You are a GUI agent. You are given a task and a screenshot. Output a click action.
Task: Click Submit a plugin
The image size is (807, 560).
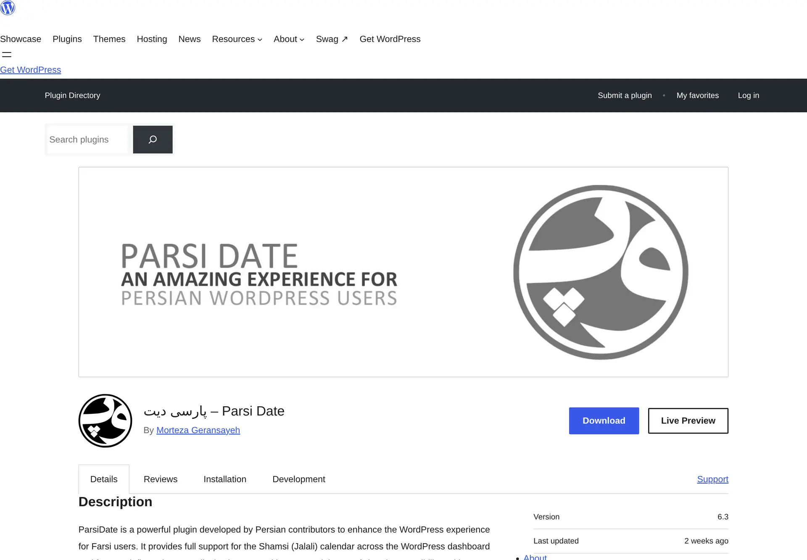625,95
